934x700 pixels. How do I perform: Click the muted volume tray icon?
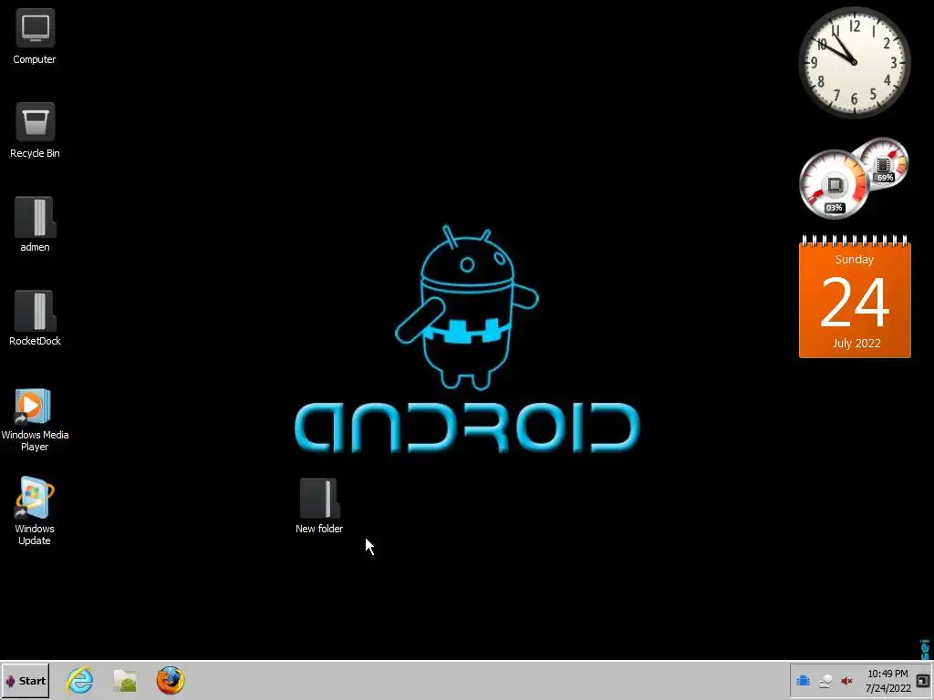pyautogui.click(x=846, y=681)
